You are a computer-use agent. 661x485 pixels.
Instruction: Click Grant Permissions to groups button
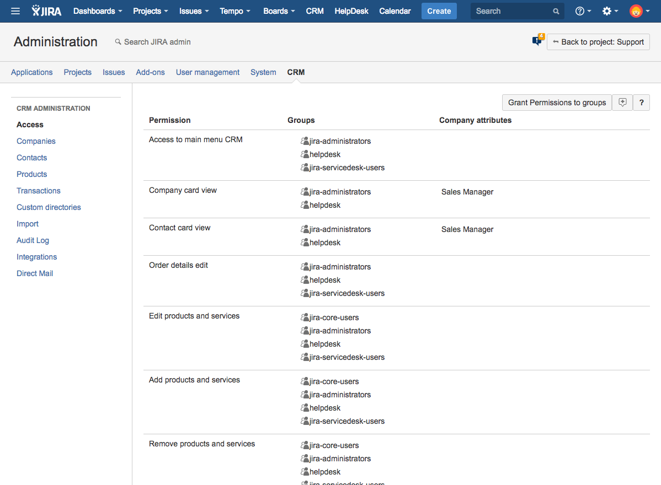tap(557, 103)
